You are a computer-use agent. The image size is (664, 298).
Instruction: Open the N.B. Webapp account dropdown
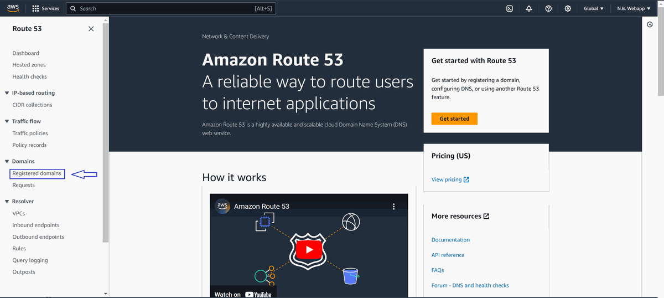634,9
